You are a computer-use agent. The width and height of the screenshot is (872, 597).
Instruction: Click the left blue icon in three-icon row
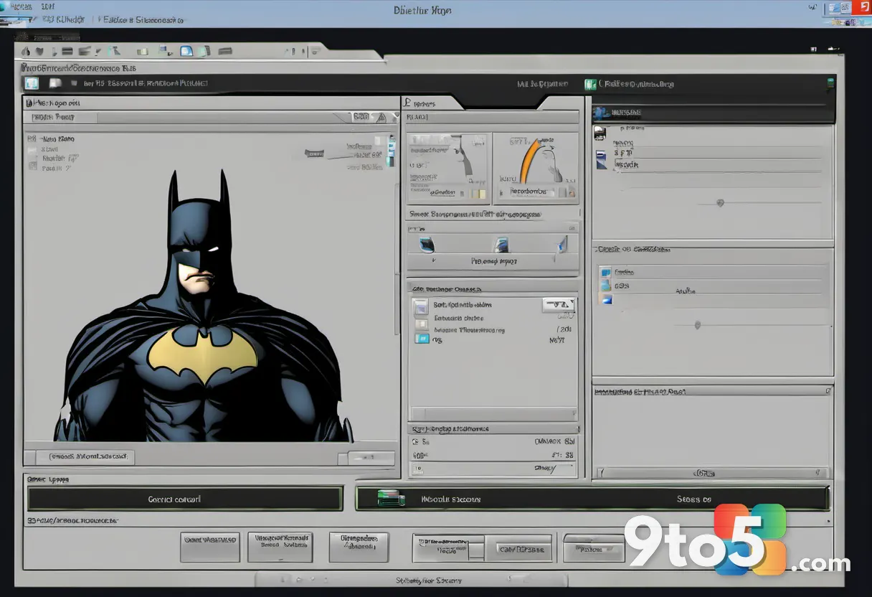[x=427, y=245]
